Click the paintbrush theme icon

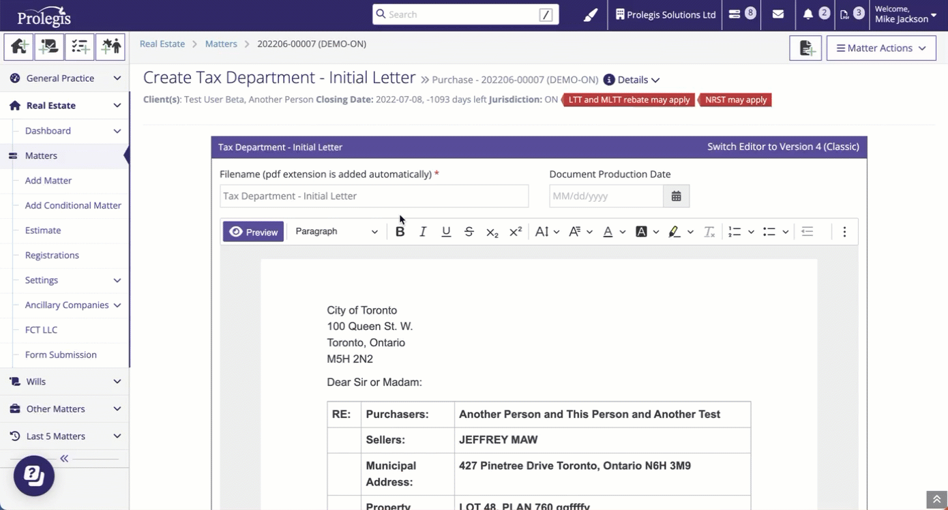point(591,14)
